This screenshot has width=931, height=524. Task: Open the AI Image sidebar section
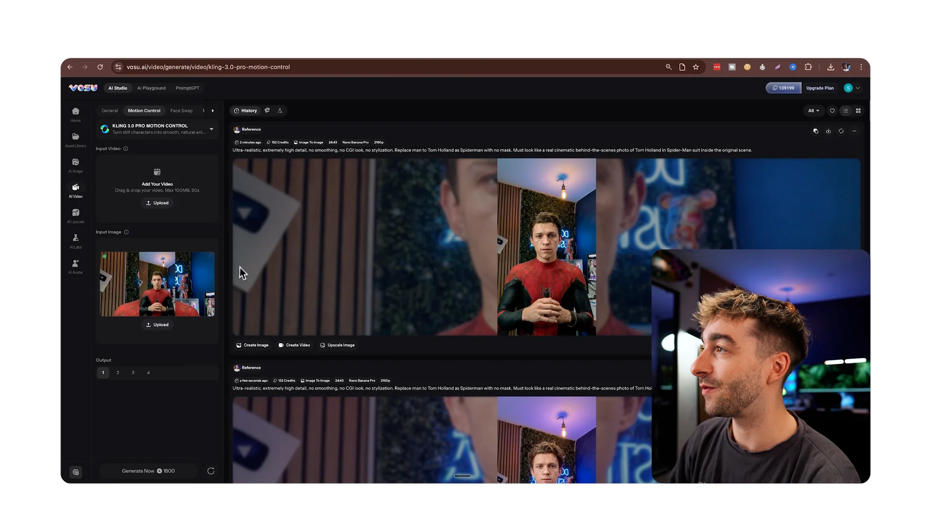pyautogui.click(x=76, y=165)
